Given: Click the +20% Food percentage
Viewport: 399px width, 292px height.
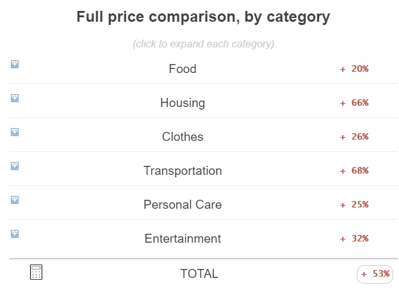Looking at the screenshot, I should pos(354,69).
